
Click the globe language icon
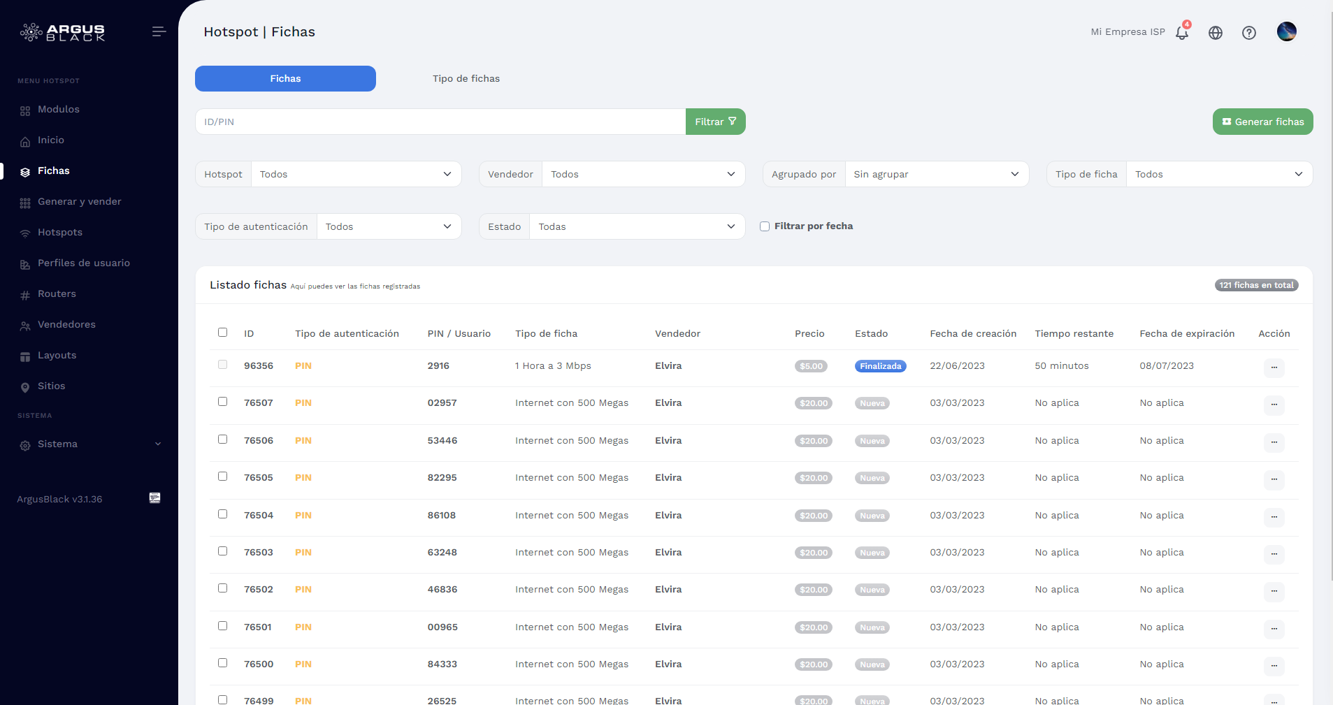[x=1216, y=33]
